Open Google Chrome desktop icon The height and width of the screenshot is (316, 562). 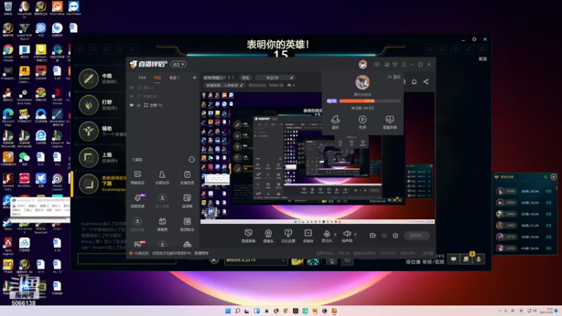coord(8,52)
